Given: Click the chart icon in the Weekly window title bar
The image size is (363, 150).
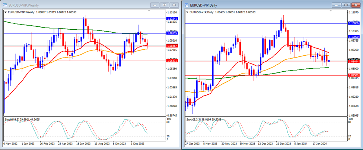Looking at the screenshot, I should click(5, 5).
